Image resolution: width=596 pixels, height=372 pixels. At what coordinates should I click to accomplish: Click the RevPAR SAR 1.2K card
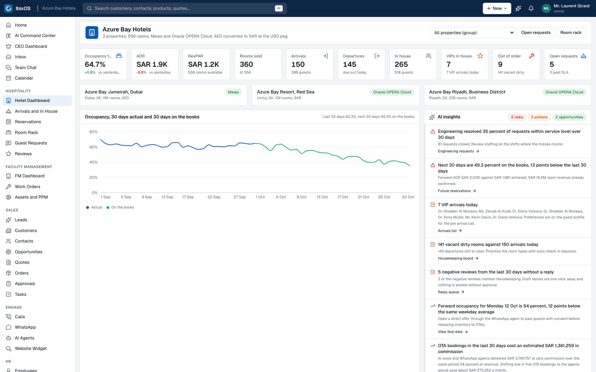(206, 64)
